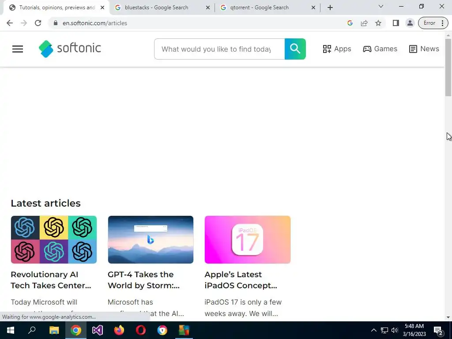Open the Bing mountain article thumbnail

coord(151,240)
